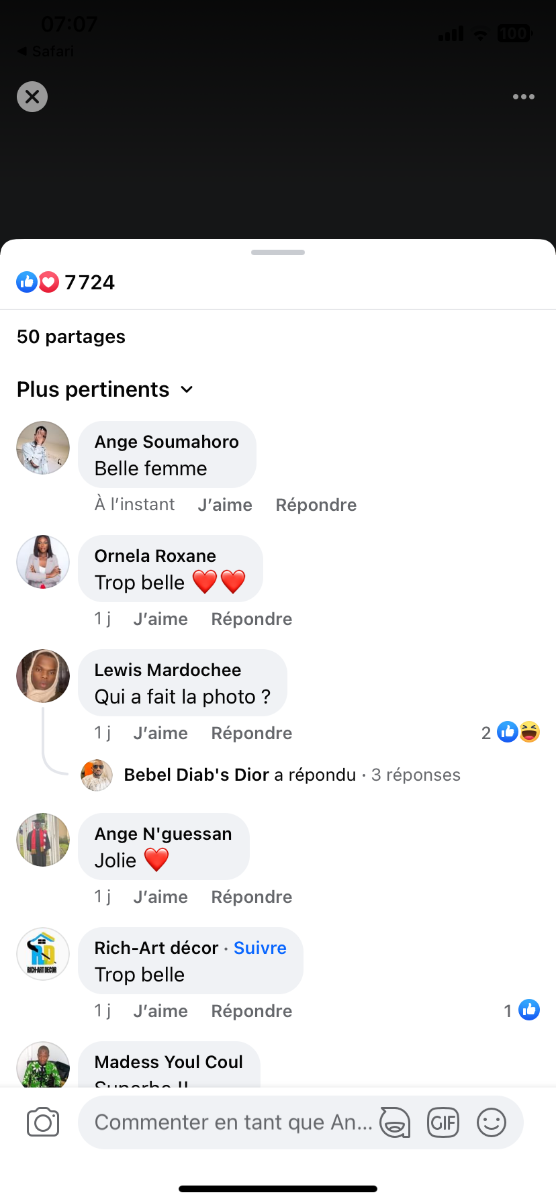Open Ornela Roxane's profile picture
The image size is (556, 1203).
tap(43, 562)
